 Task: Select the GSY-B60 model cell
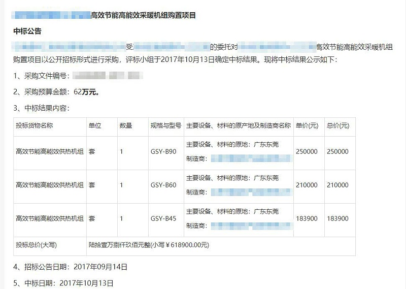pos(163,185)
